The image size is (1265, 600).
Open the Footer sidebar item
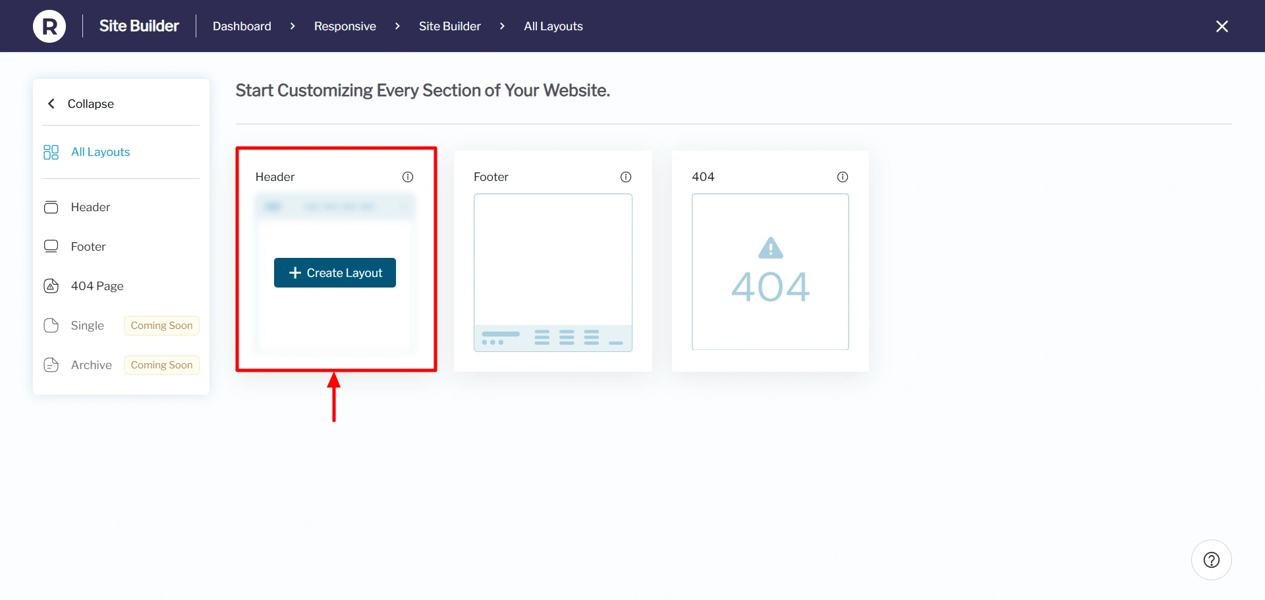[88, 247]
